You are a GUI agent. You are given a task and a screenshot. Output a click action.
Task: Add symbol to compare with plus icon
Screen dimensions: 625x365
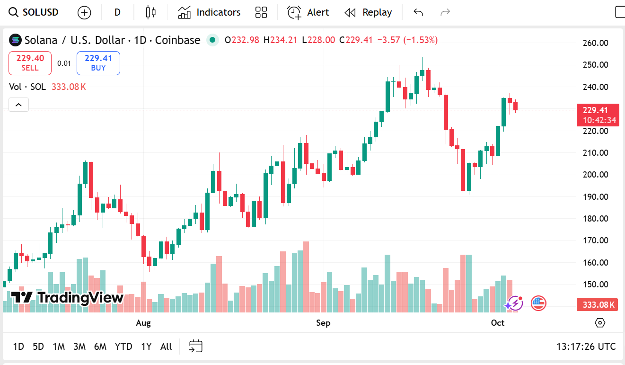click(84, 12)
